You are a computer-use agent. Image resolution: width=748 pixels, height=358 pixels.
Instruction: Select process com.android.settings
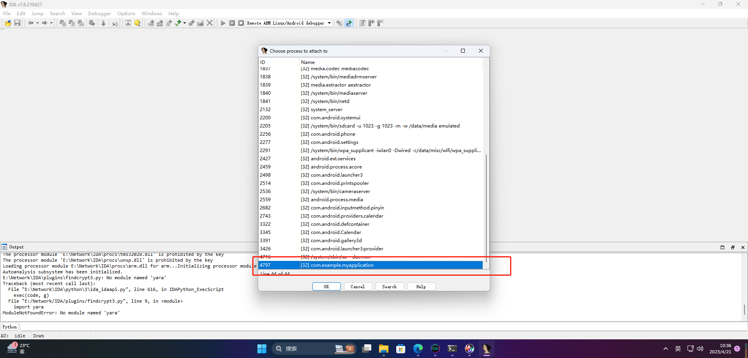(x=370, y=142)
